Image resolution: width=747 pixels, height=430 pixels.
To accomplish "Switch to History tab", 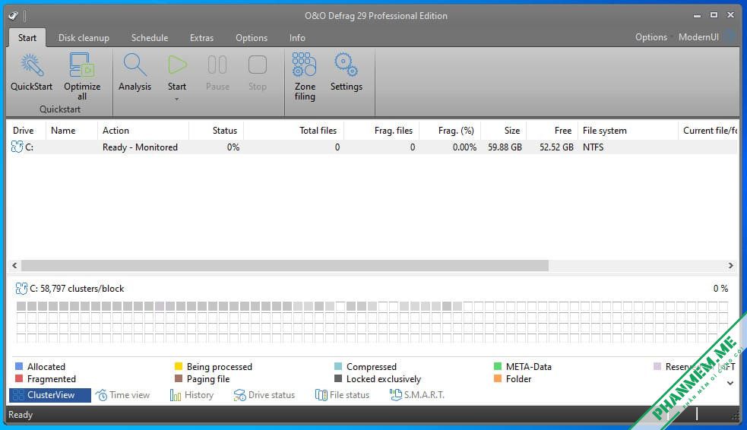I will (191, 395).
